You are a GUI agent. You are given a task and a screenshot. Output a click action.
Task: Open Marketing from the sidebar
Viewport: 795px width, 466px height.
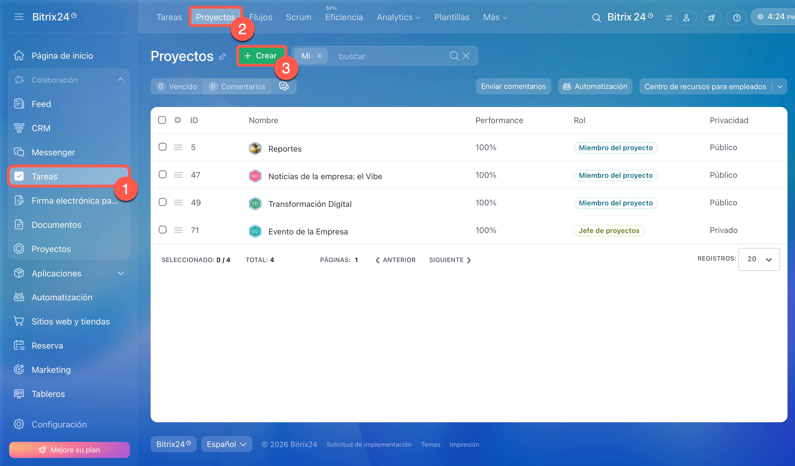pos(69,369)
